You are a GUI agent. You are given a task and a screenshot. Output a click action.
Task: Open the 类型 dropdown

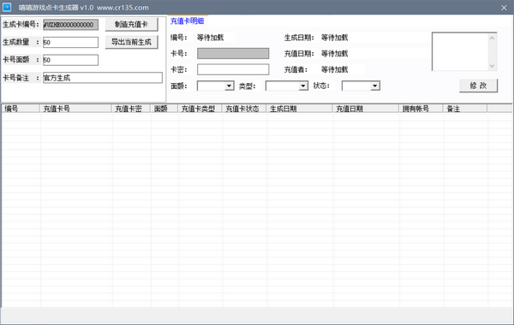click(286, 86)
